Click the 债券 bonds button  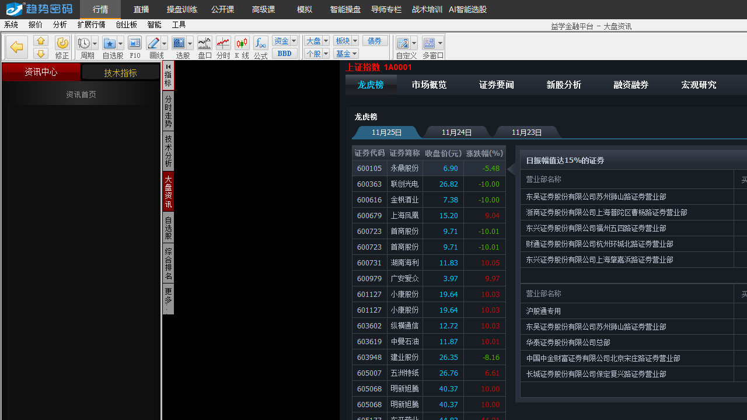(375, 40)
